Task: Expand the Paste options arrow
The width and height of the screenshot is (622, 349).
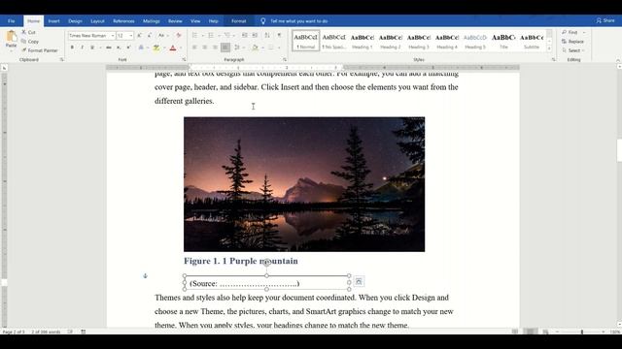Action: tap(11, 50)
